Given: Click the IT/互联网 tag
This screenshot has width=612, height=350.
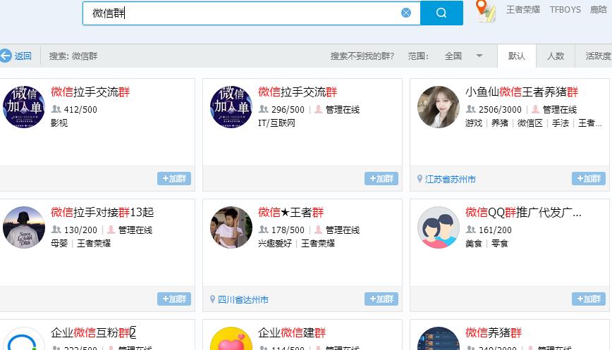Looking at the screenshot, I should (276, 123).
